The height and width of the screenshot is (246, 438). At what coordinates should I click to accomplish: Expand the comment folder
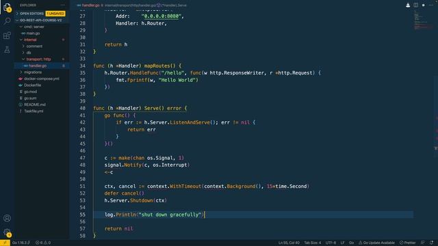click(23, 46)
